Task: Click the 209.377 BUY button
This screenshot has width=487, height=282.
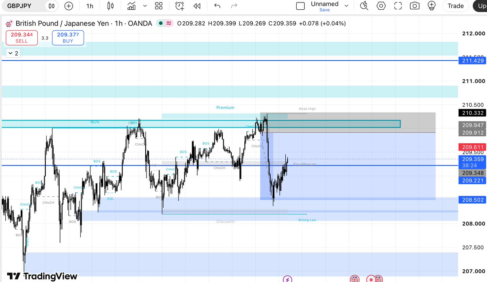Action: point(68,38)
